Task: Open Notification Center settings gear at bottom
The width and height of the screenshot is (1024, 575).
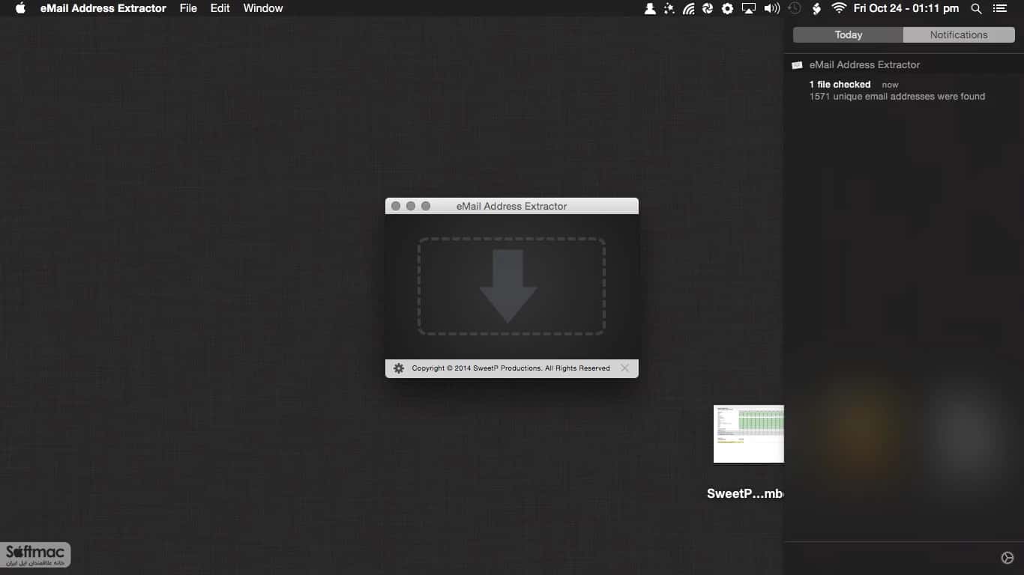Action: click(1008, 558)
